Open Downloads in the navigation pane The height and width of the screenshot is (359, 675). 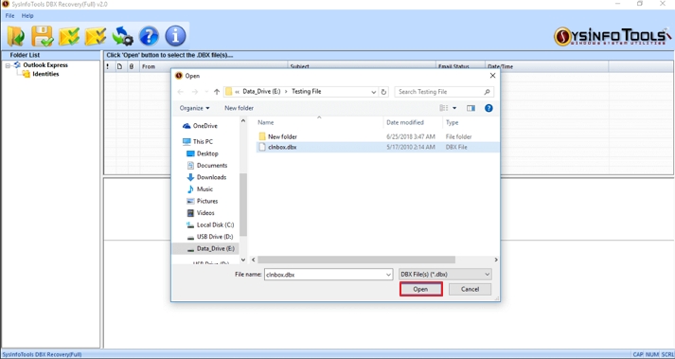(206, 177)
